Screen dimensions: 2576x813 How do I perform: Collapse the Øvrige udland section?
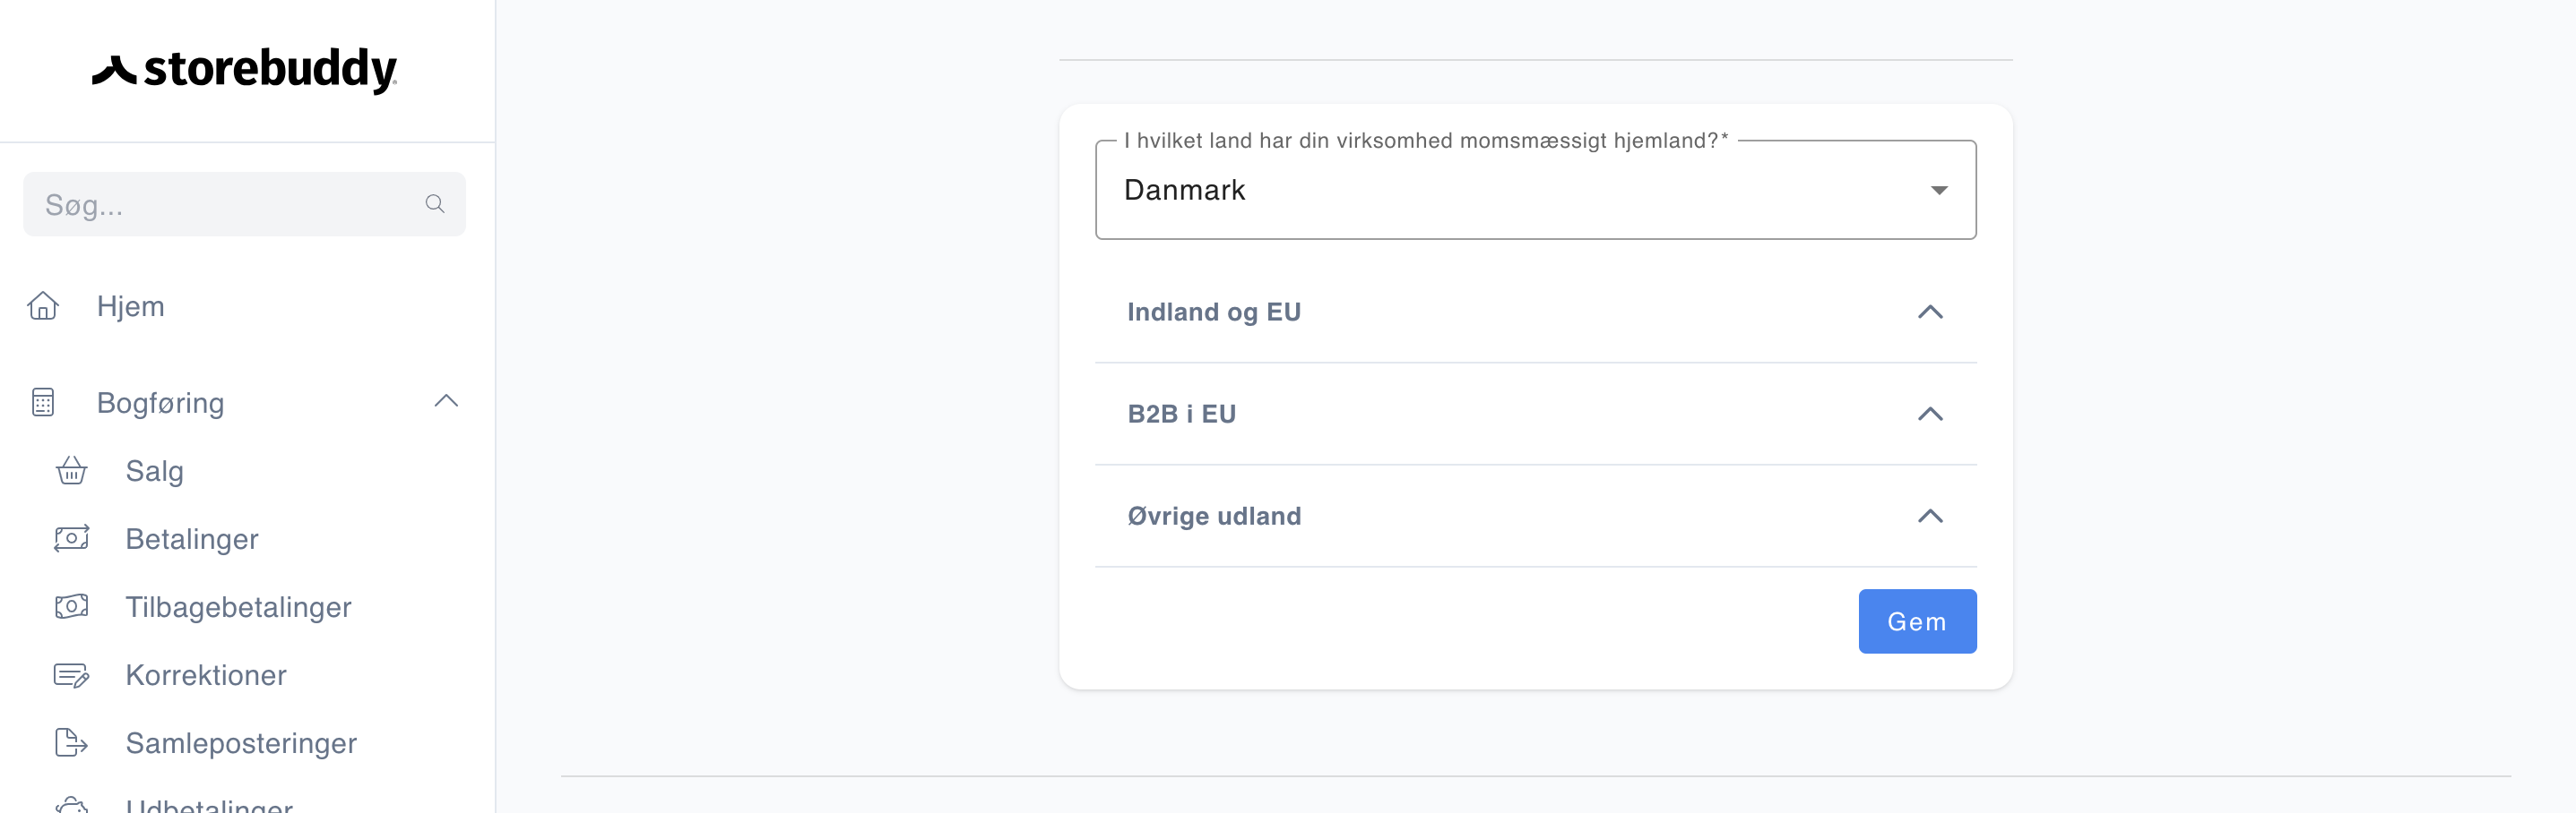coord(1930,517)
